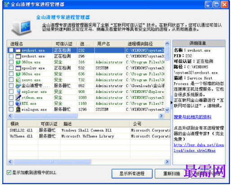Image resolution: width=234 pixels, height=185 pixels.
Task: Click process list horizontal scrollbar right arrow
Action: pyautogui.click(x=161, y=116)
